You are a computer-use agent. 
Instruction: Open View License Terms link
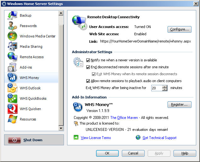(x=96, y=138)
